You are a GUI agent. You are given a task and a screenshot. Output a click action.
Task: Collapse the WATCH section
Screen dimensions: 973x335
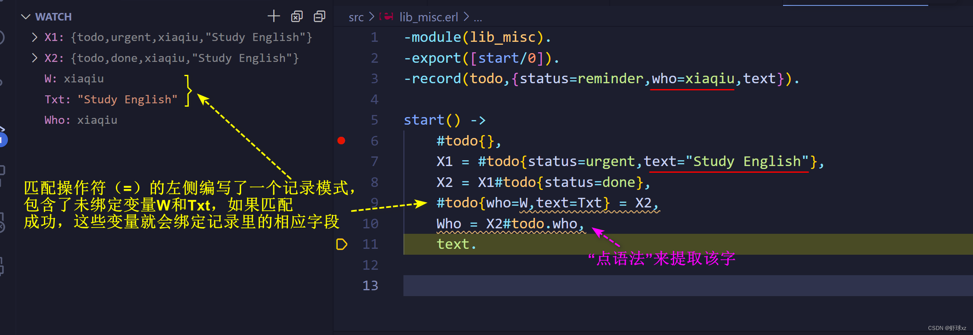[x=26, y=17]
